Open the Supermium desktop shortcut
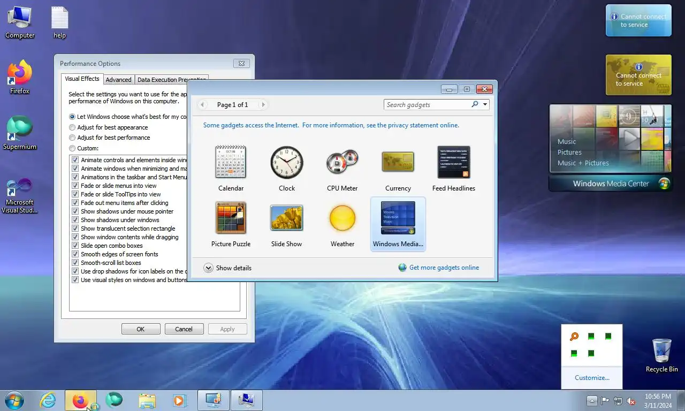 (x=20, y=133)
